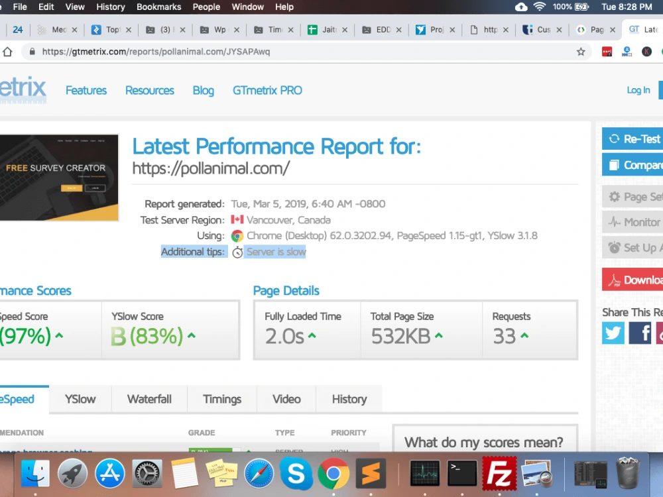Click the Wi-Fi icon in menu bar
Screen dimensions: 663x497
click(539, 7)
